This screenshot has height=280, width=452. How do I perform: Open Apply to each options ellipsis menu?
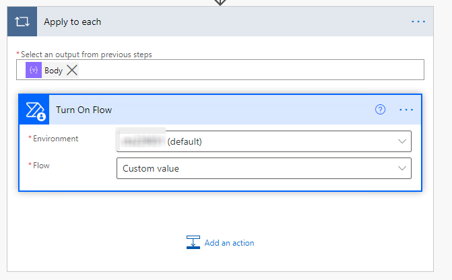[x=418, y=22]
